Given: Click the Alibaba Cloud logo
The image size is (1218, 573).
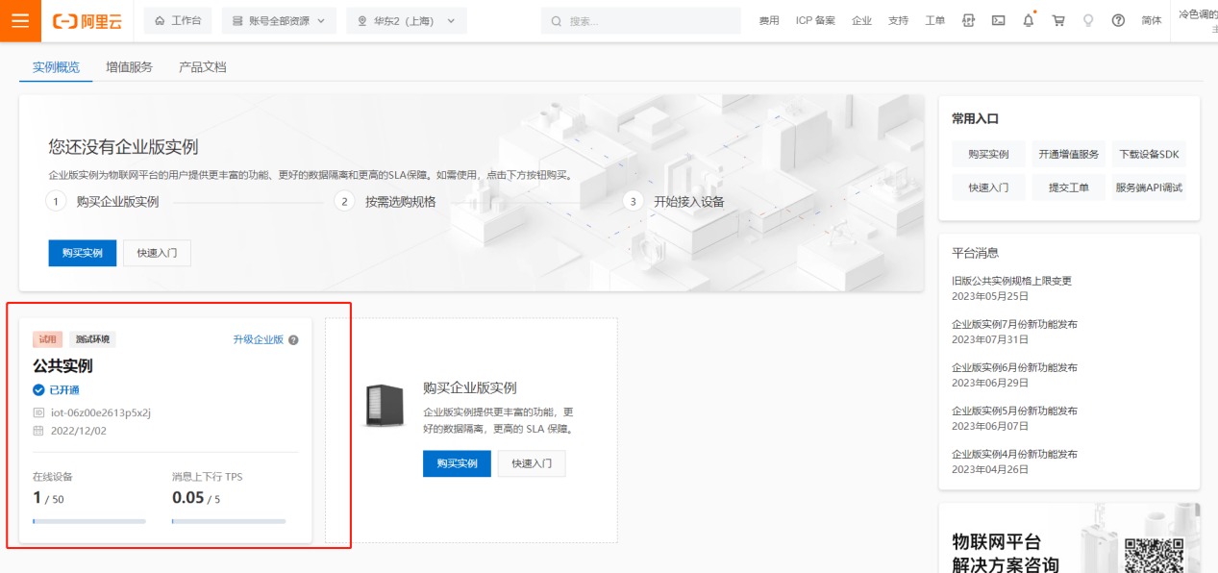Looking at the screenshot, I should 87,20.
